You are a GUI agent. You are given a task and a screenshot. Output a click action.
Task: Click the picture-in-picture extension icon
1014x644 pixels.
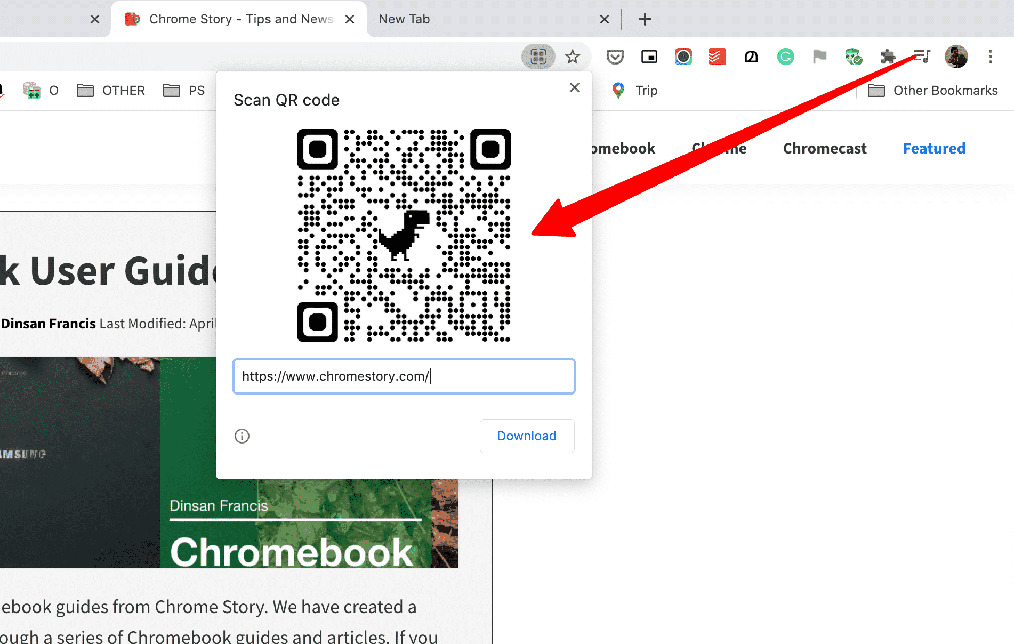[649, 57]
